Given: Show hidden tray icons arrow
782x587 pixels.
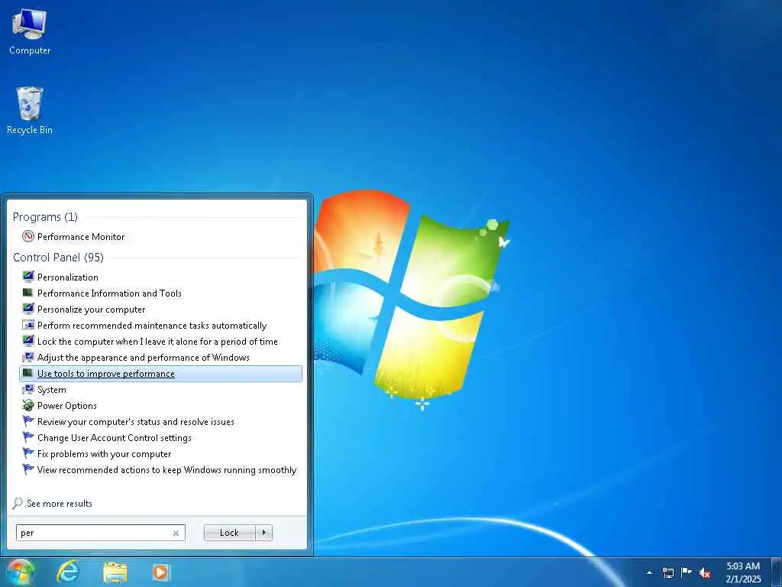Looking at the screenshot, I should (649, 573).
